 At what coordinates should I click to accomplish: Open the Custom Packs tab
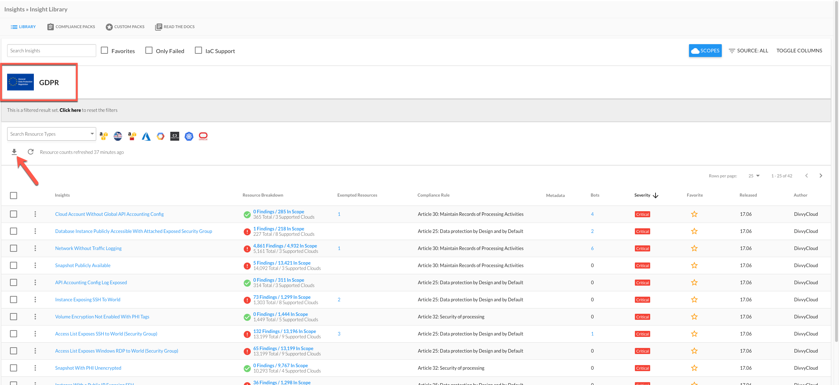tap(125, 27)
